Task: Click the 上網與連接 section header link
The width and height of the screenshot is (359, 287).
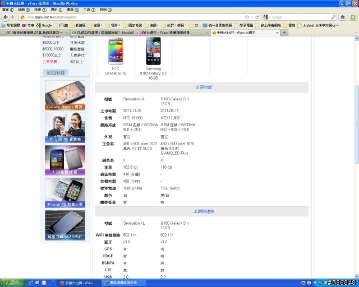Action: pos(204,211)
